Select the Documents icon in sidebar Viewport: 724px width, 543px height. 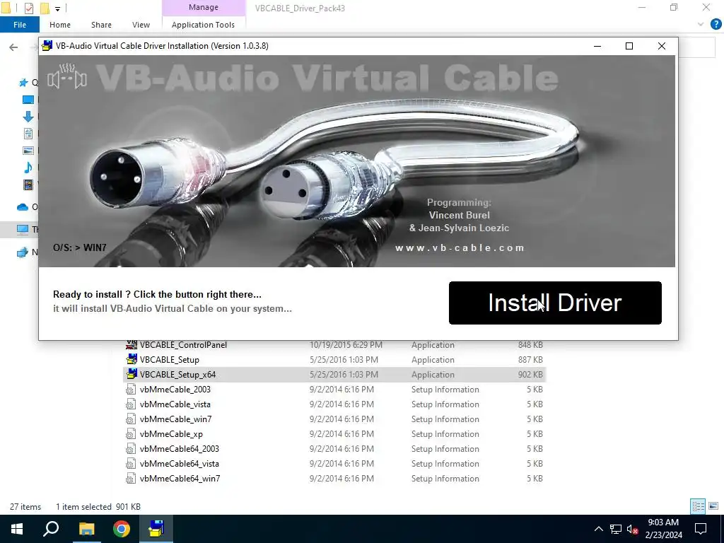point(28,134)
